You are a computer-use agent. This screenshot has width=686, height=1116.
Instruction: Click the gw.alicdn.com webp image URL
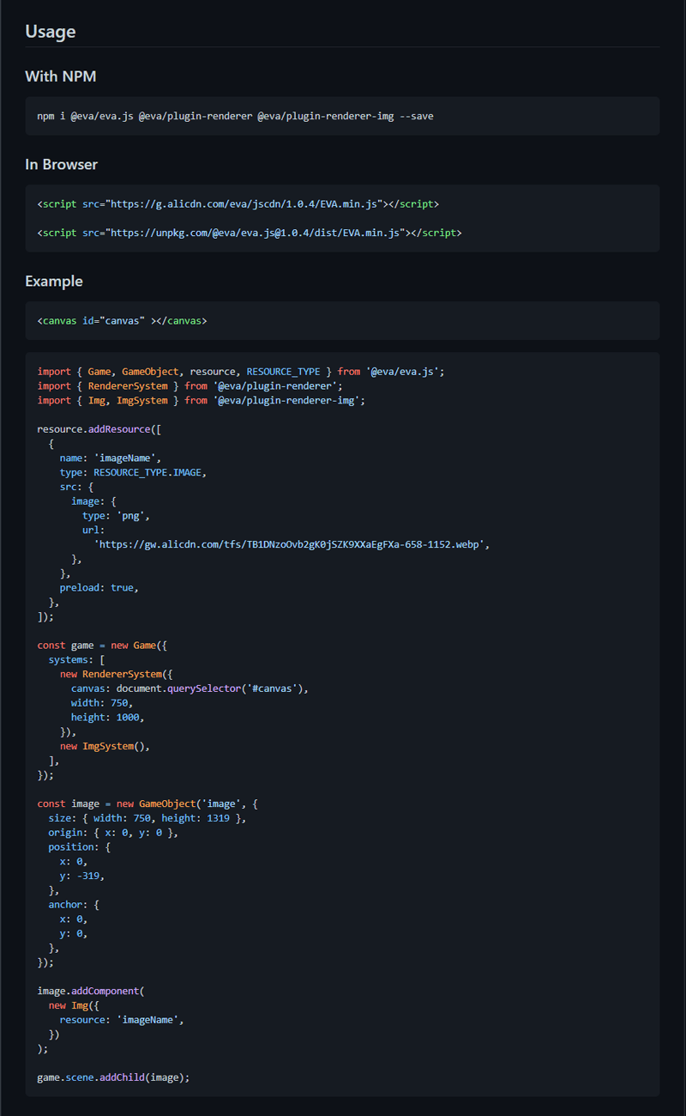pyautogui.click(x=292, y=544)
